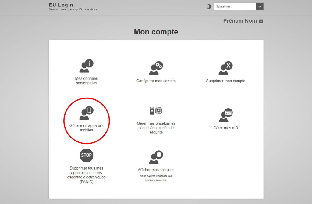312x204 pixels.
Task: Click the security keys chip icon
Action: coord(156,111)
